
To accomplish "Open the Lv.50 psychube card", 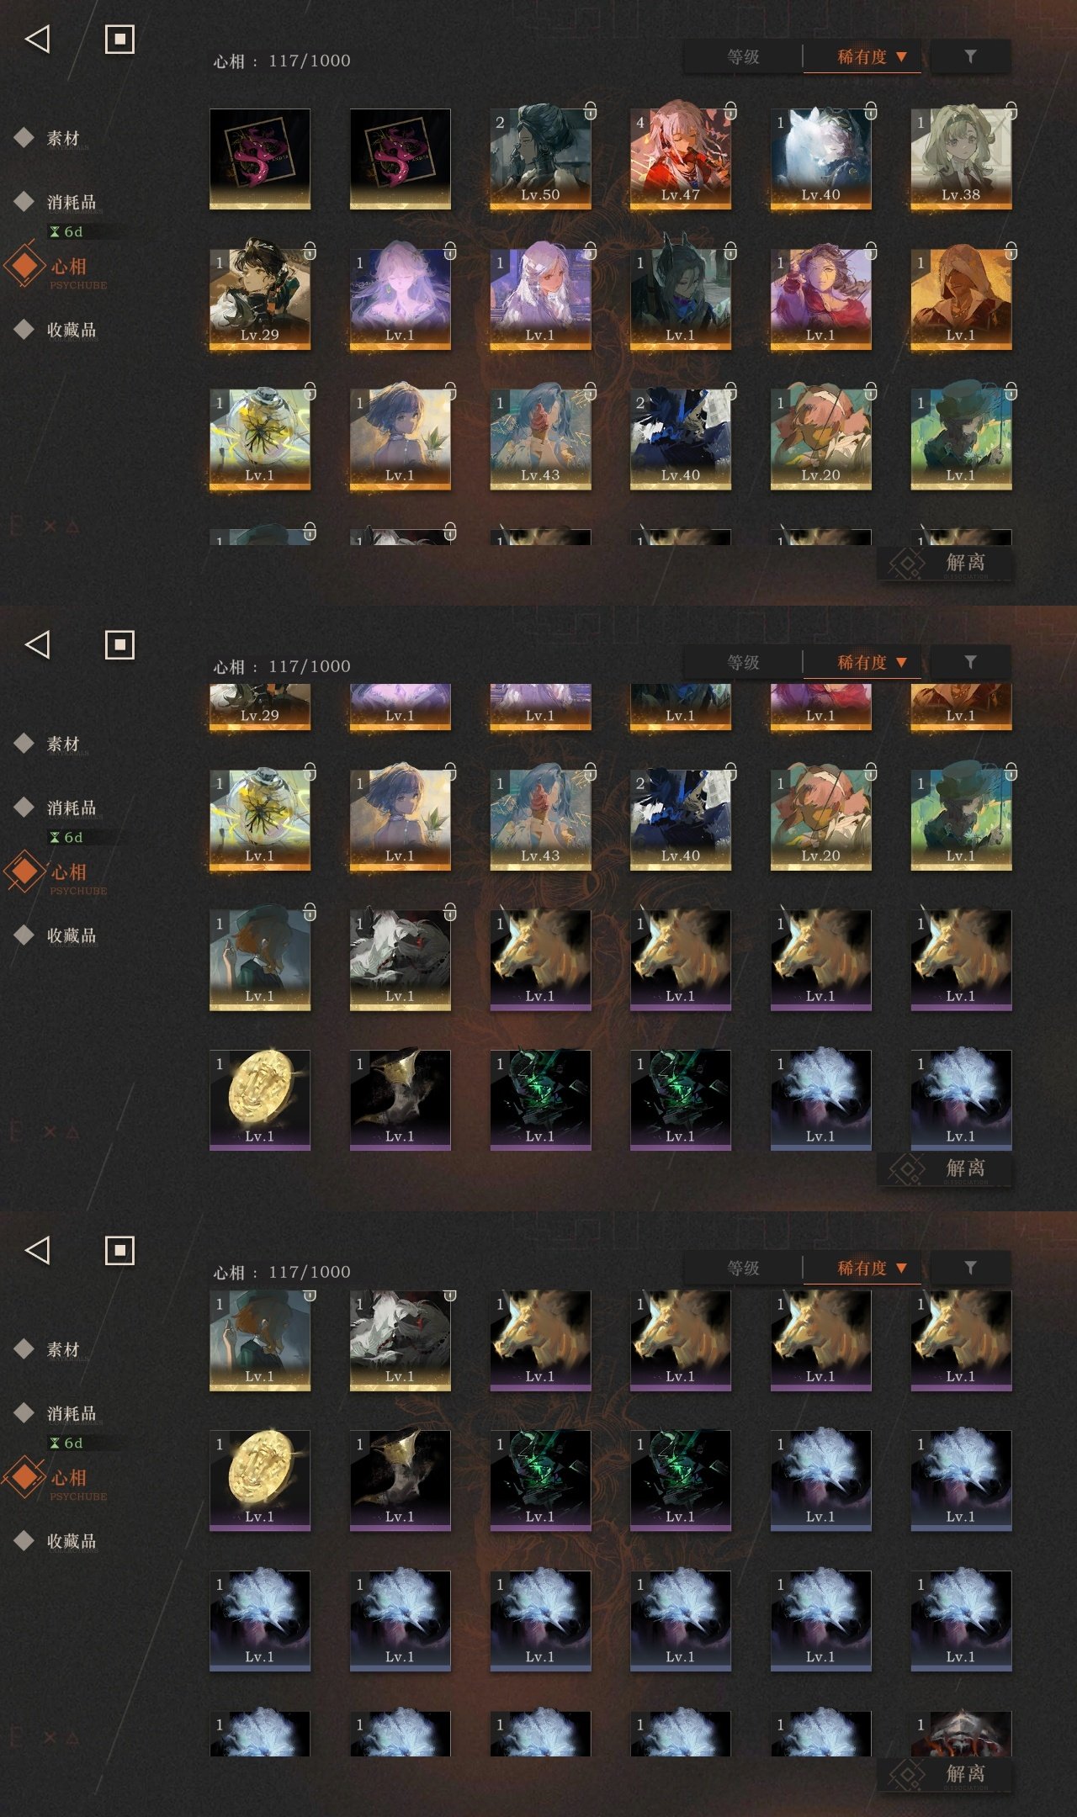I will coord(540,158).
